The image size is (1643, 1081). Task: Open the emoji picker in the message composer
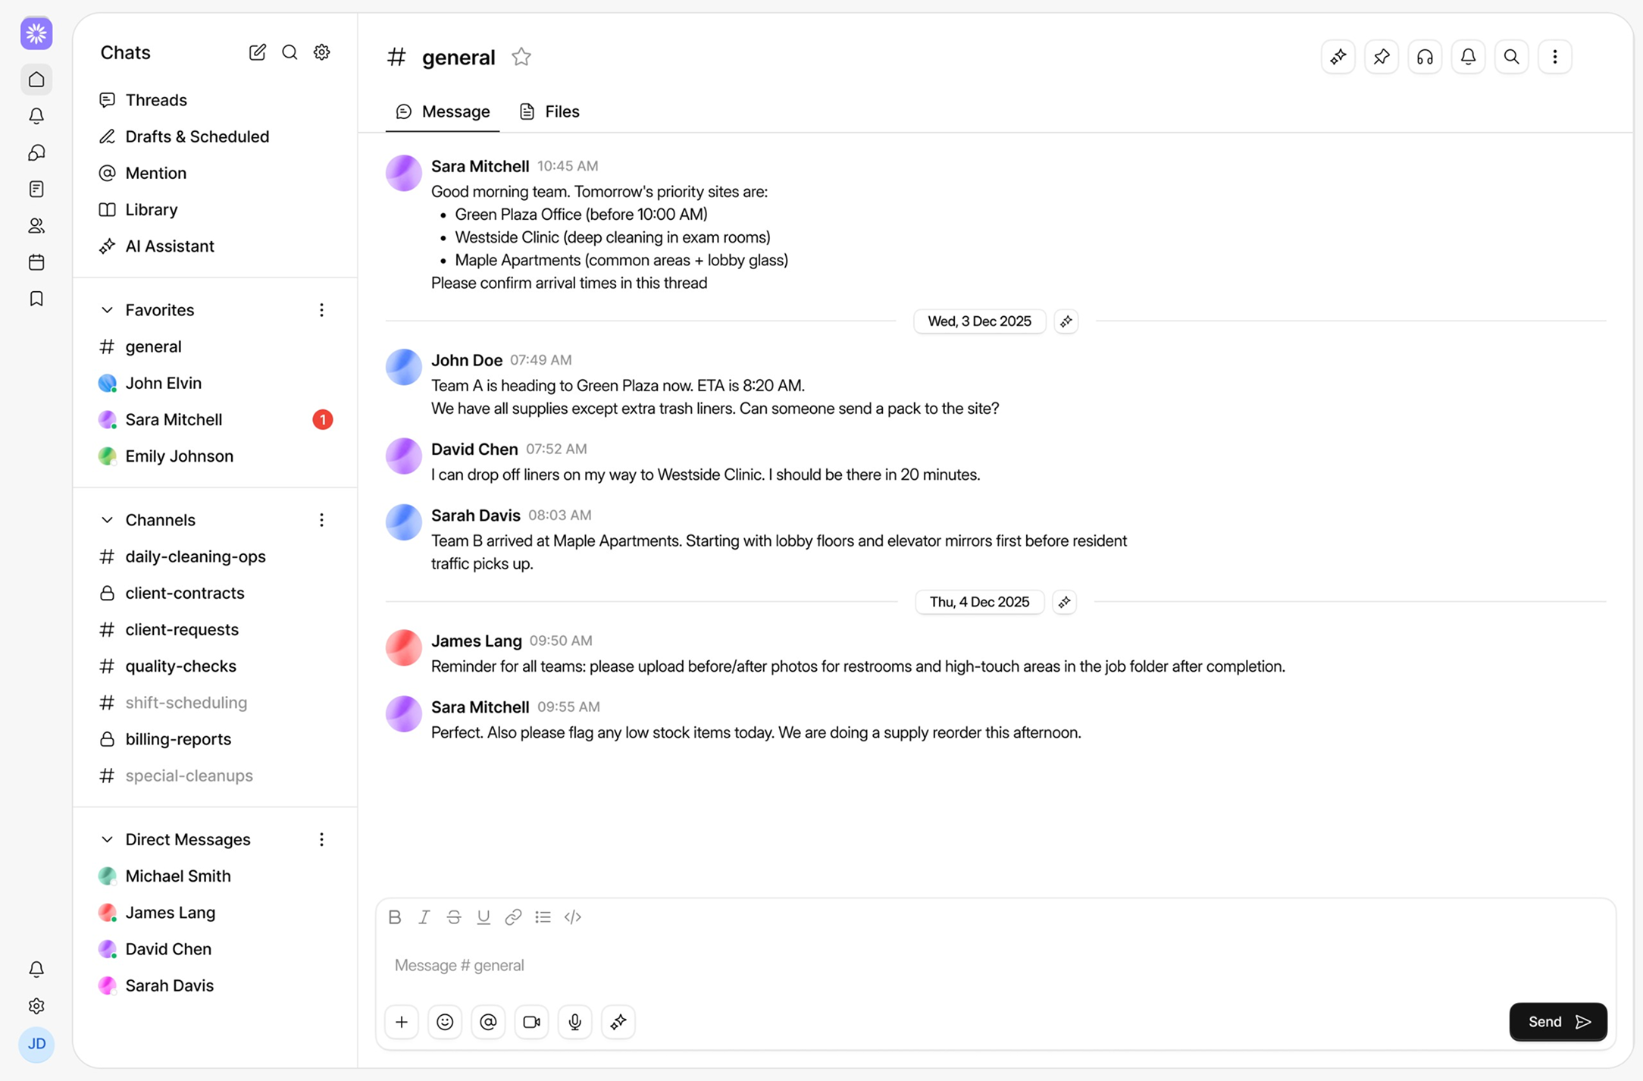(x=445, y=1022)
